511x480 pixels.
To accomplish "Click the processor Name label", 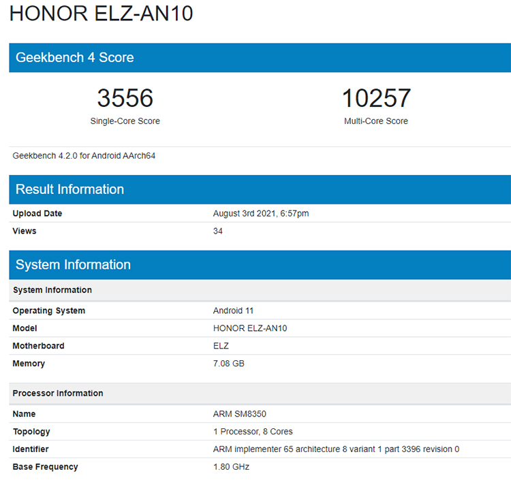I will [24, 414].
